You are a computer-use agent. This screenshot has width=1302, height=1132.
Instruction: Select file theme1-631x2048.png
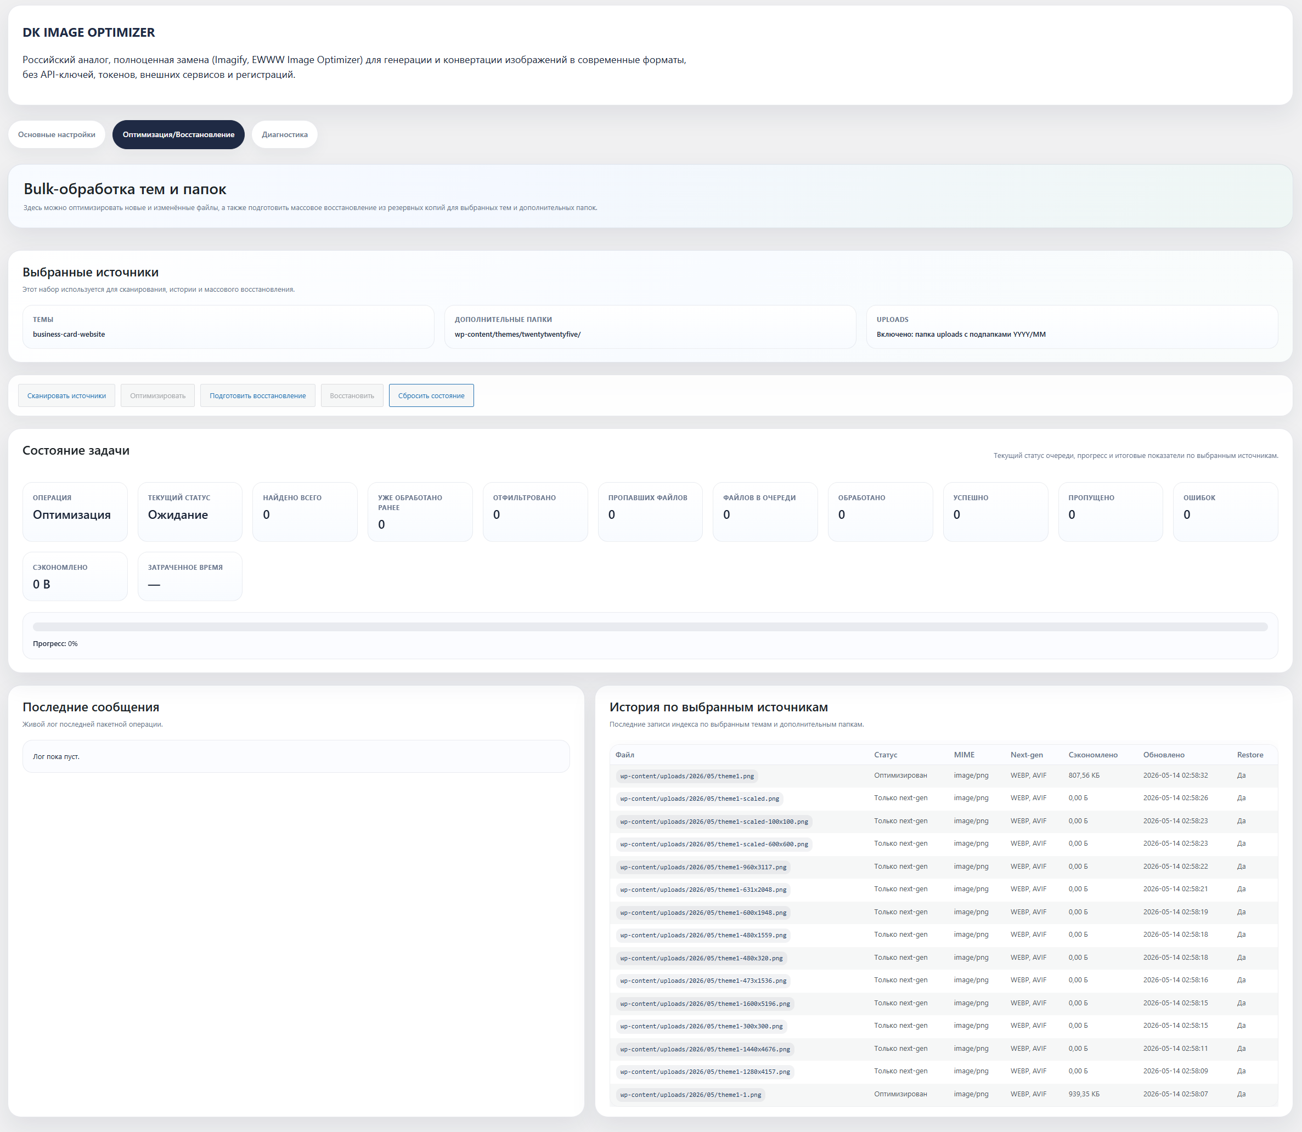point(703,890)
